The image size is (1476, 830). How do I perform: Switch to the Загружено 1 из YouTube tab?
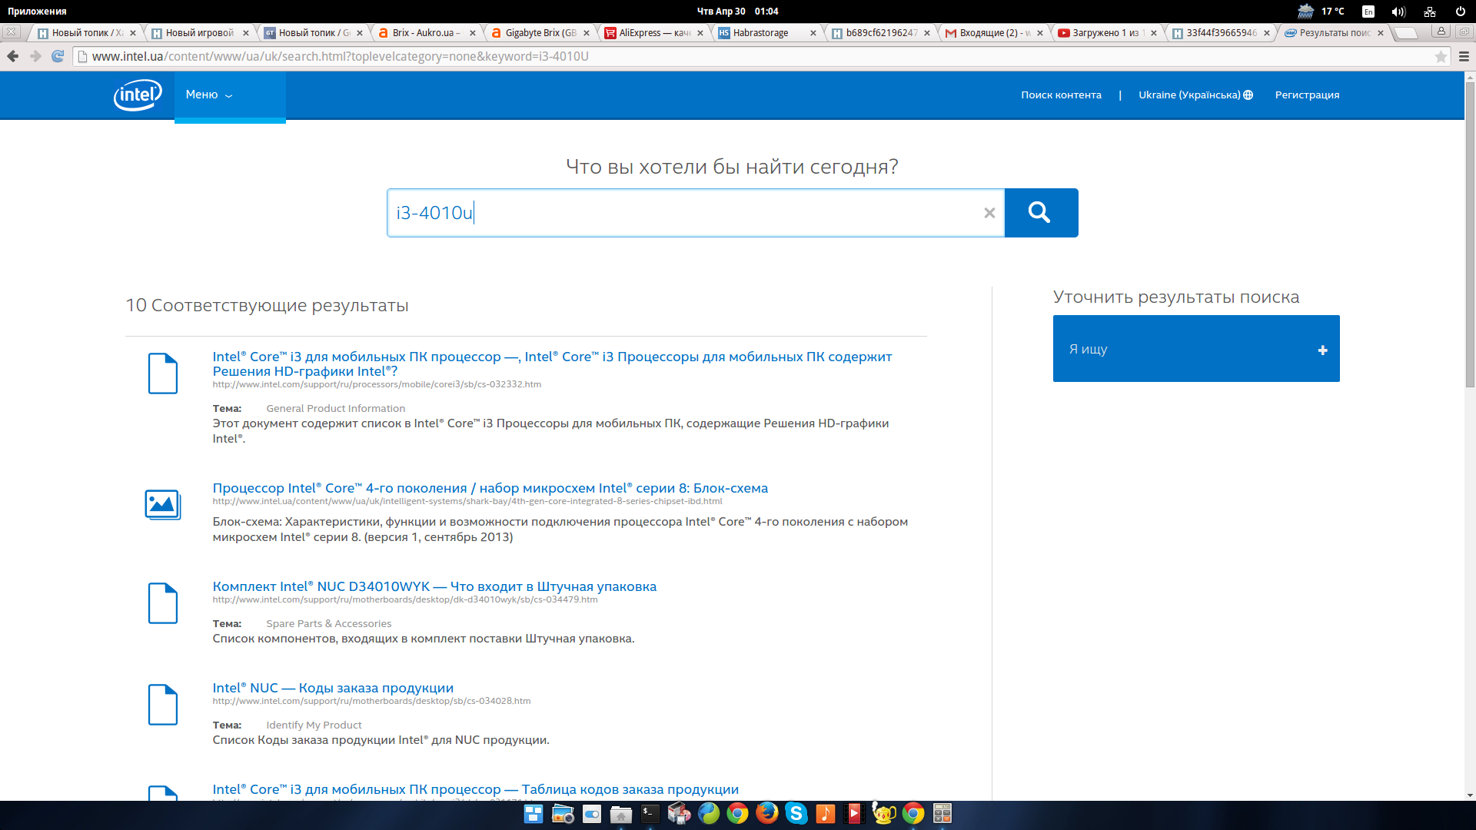[1105, 33]
